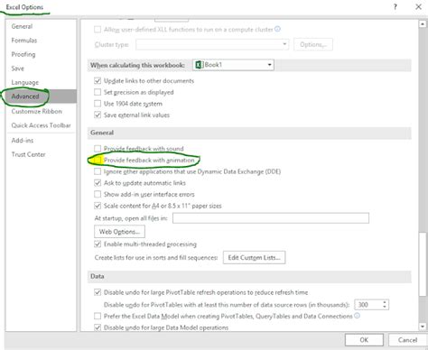This screenshot has height=350, width=428.
Task: Enable Show add-in user interface errors
Action: coord(98,194)
